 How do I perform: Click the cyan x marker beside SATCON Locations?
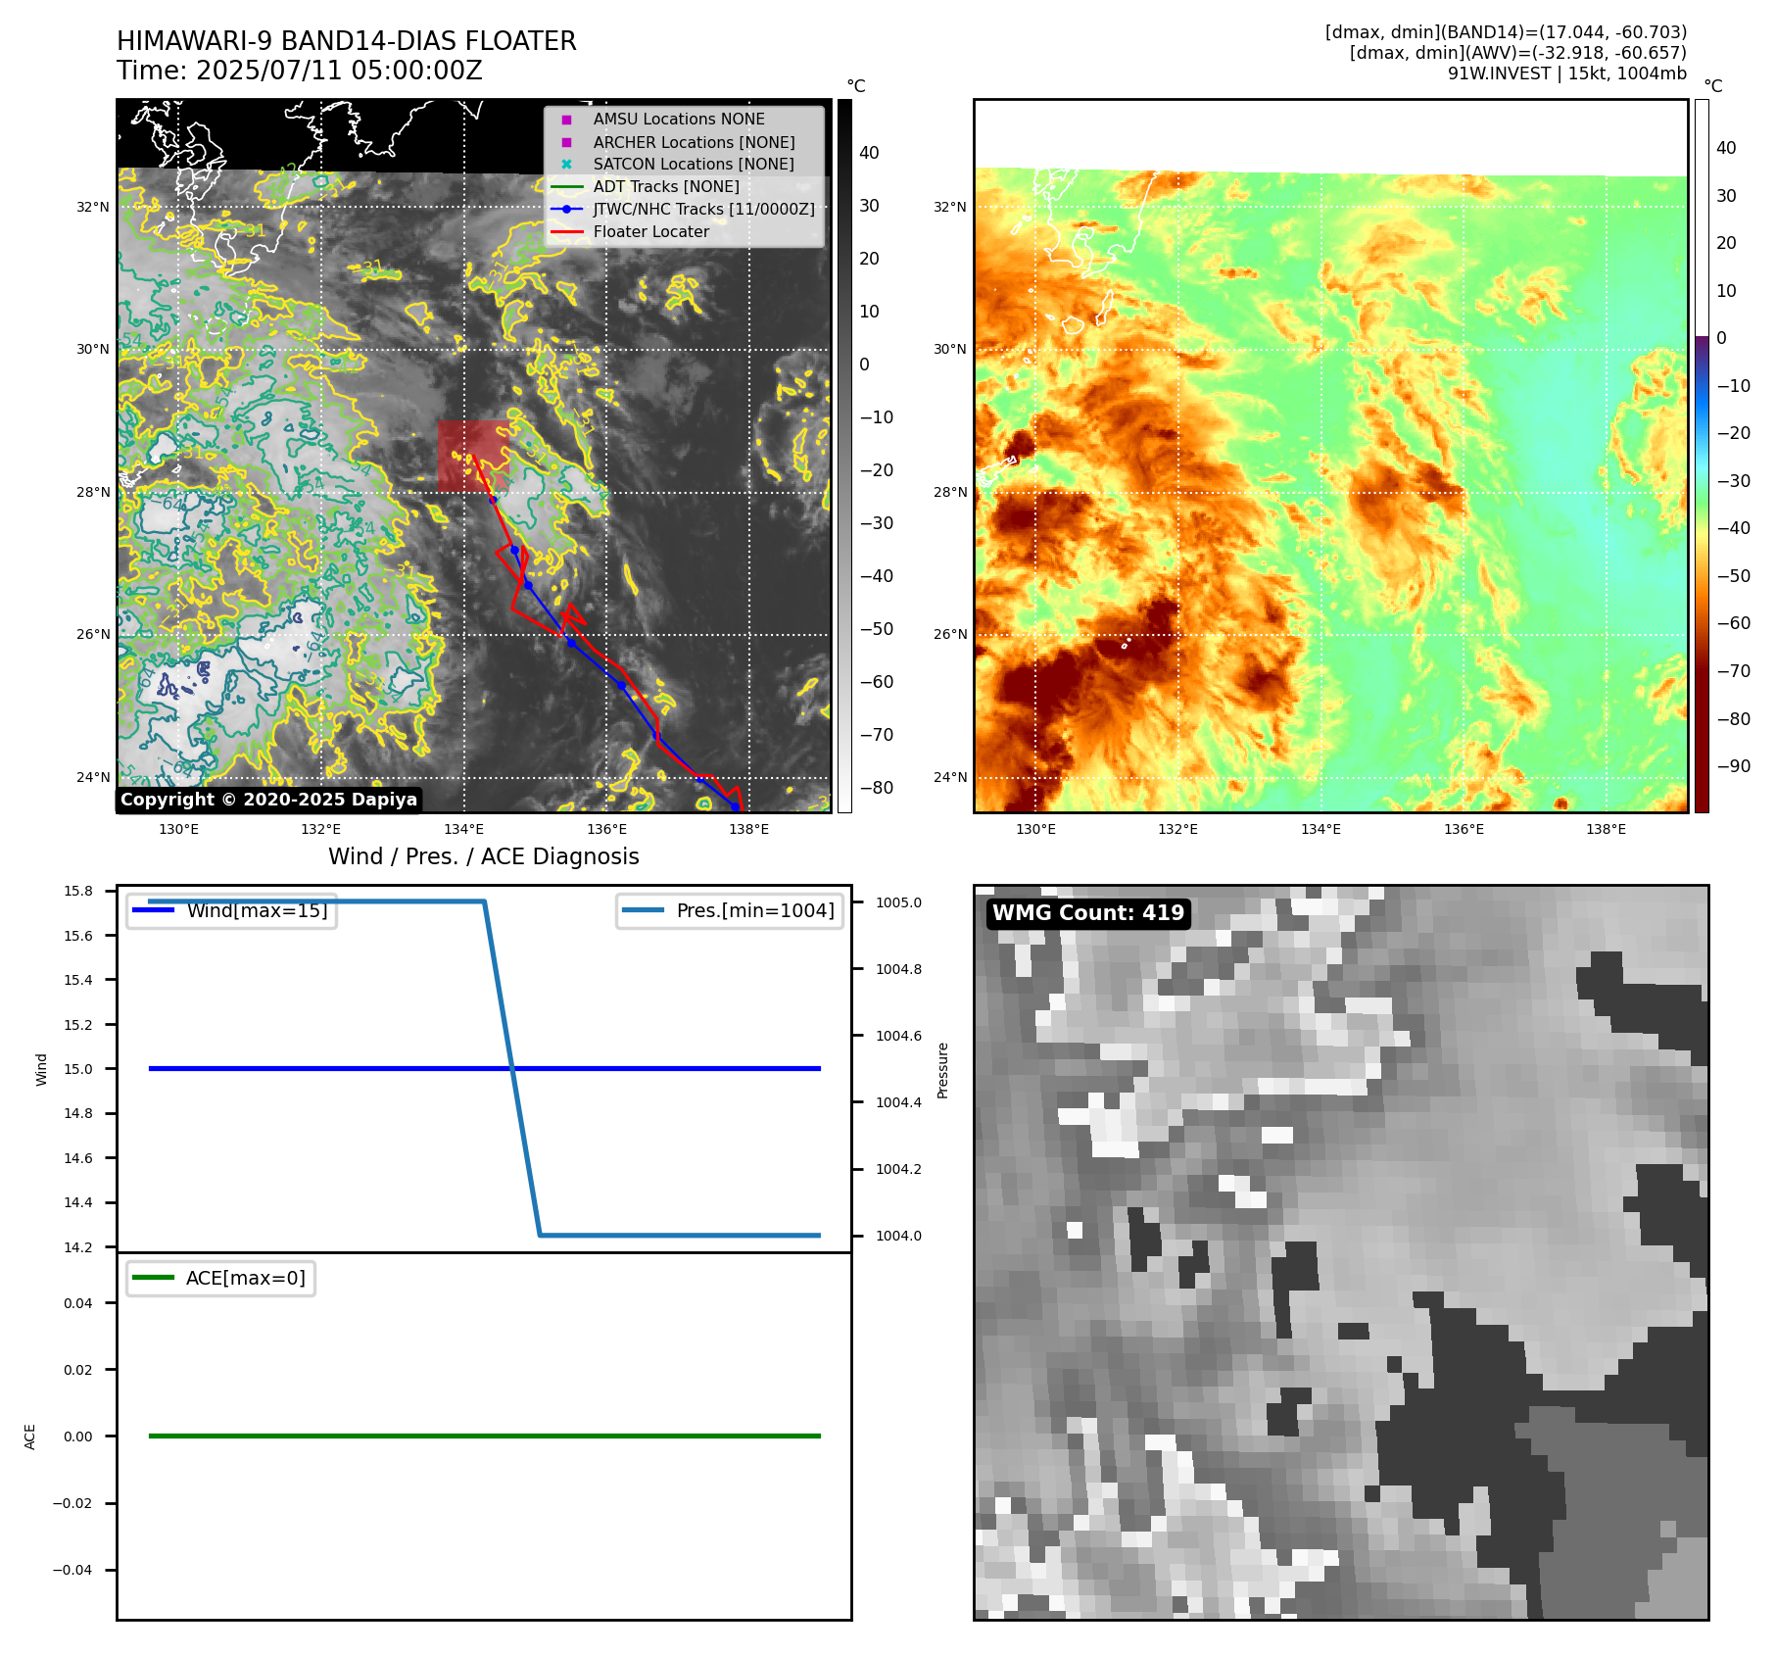(x=566, y=165)
